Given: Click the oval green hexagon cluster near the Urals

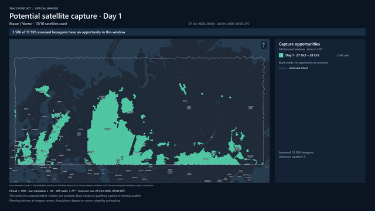Looking at the screenshot, I should pyautogui.click(x=127, y=105).
